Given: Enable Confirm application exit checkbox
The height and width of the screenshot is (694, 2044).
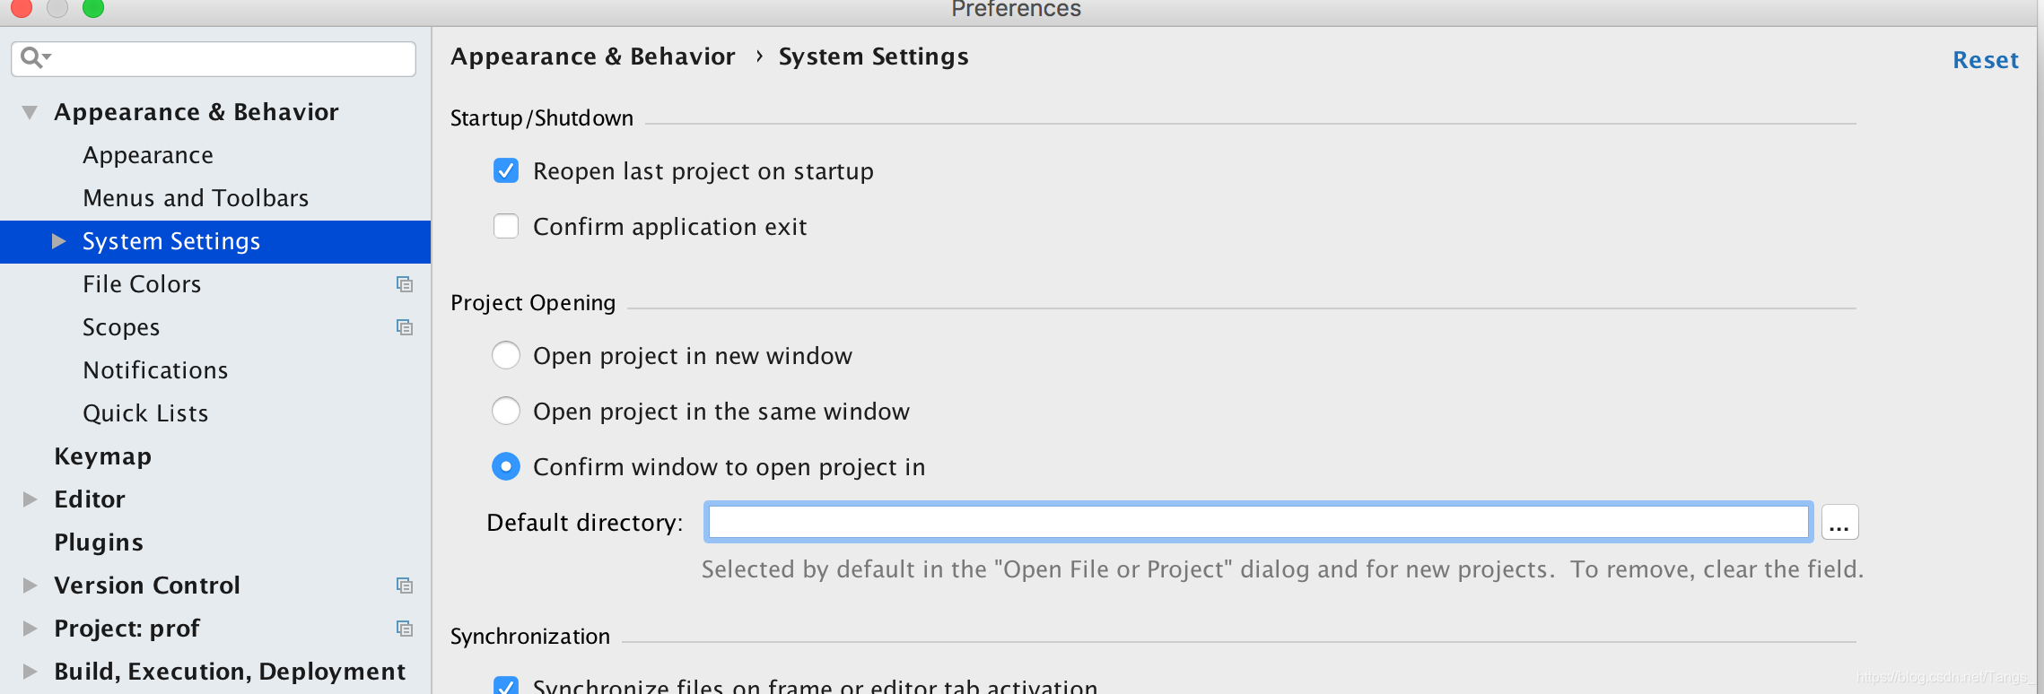Looking at the screenshot, I should (506, 226).
